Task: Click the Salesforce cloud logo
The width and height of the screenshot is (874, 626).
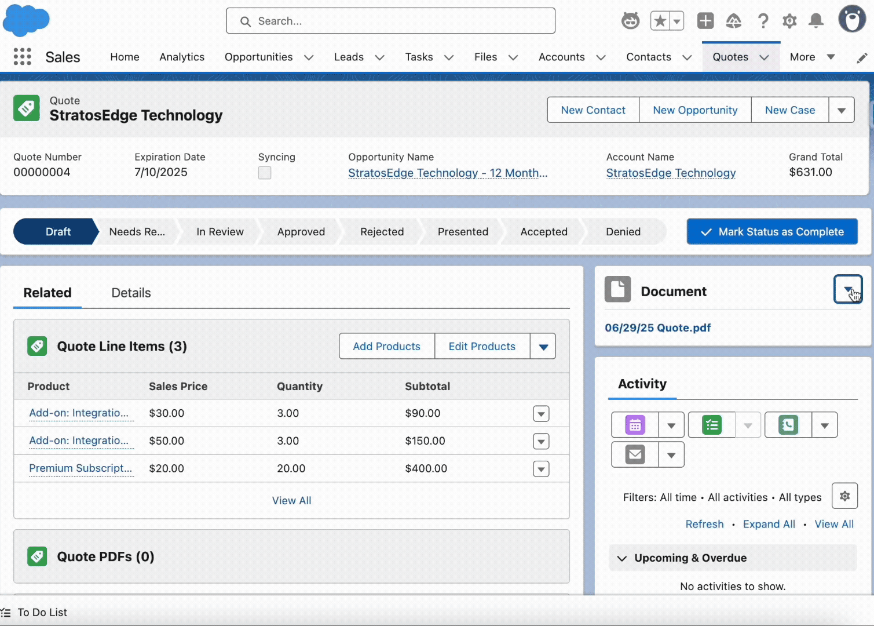Action: point(26,20)
